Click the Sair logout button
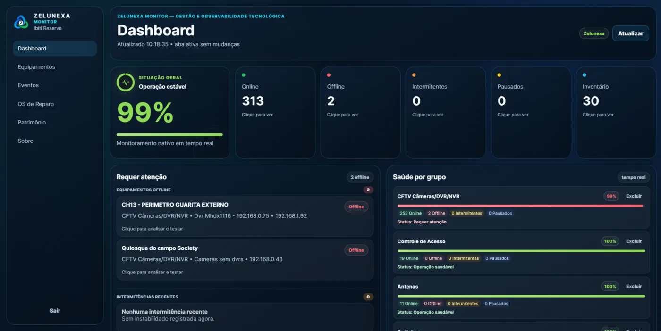Viewport: 661px width, 331px height. pos(55,311)
